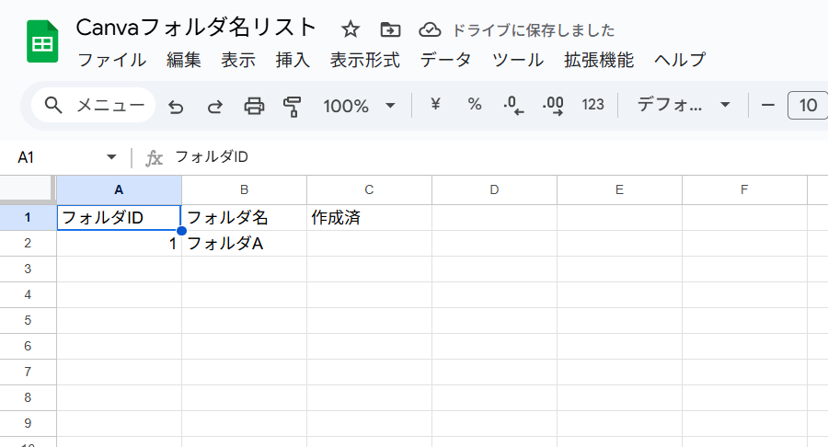Image resolution: width=828 pixels, height=447 pixels.
Task: Apply yen currency format
Action: [435, 105]
